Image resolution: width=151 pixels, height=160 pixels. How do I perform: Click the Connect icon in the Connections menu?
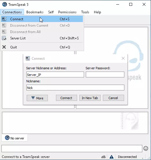coord(4,19)
